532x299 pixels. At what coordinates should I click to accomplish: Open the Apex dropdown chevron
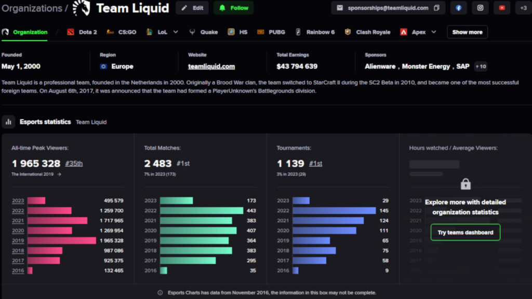pyautogui.click(x=433, y=32)
